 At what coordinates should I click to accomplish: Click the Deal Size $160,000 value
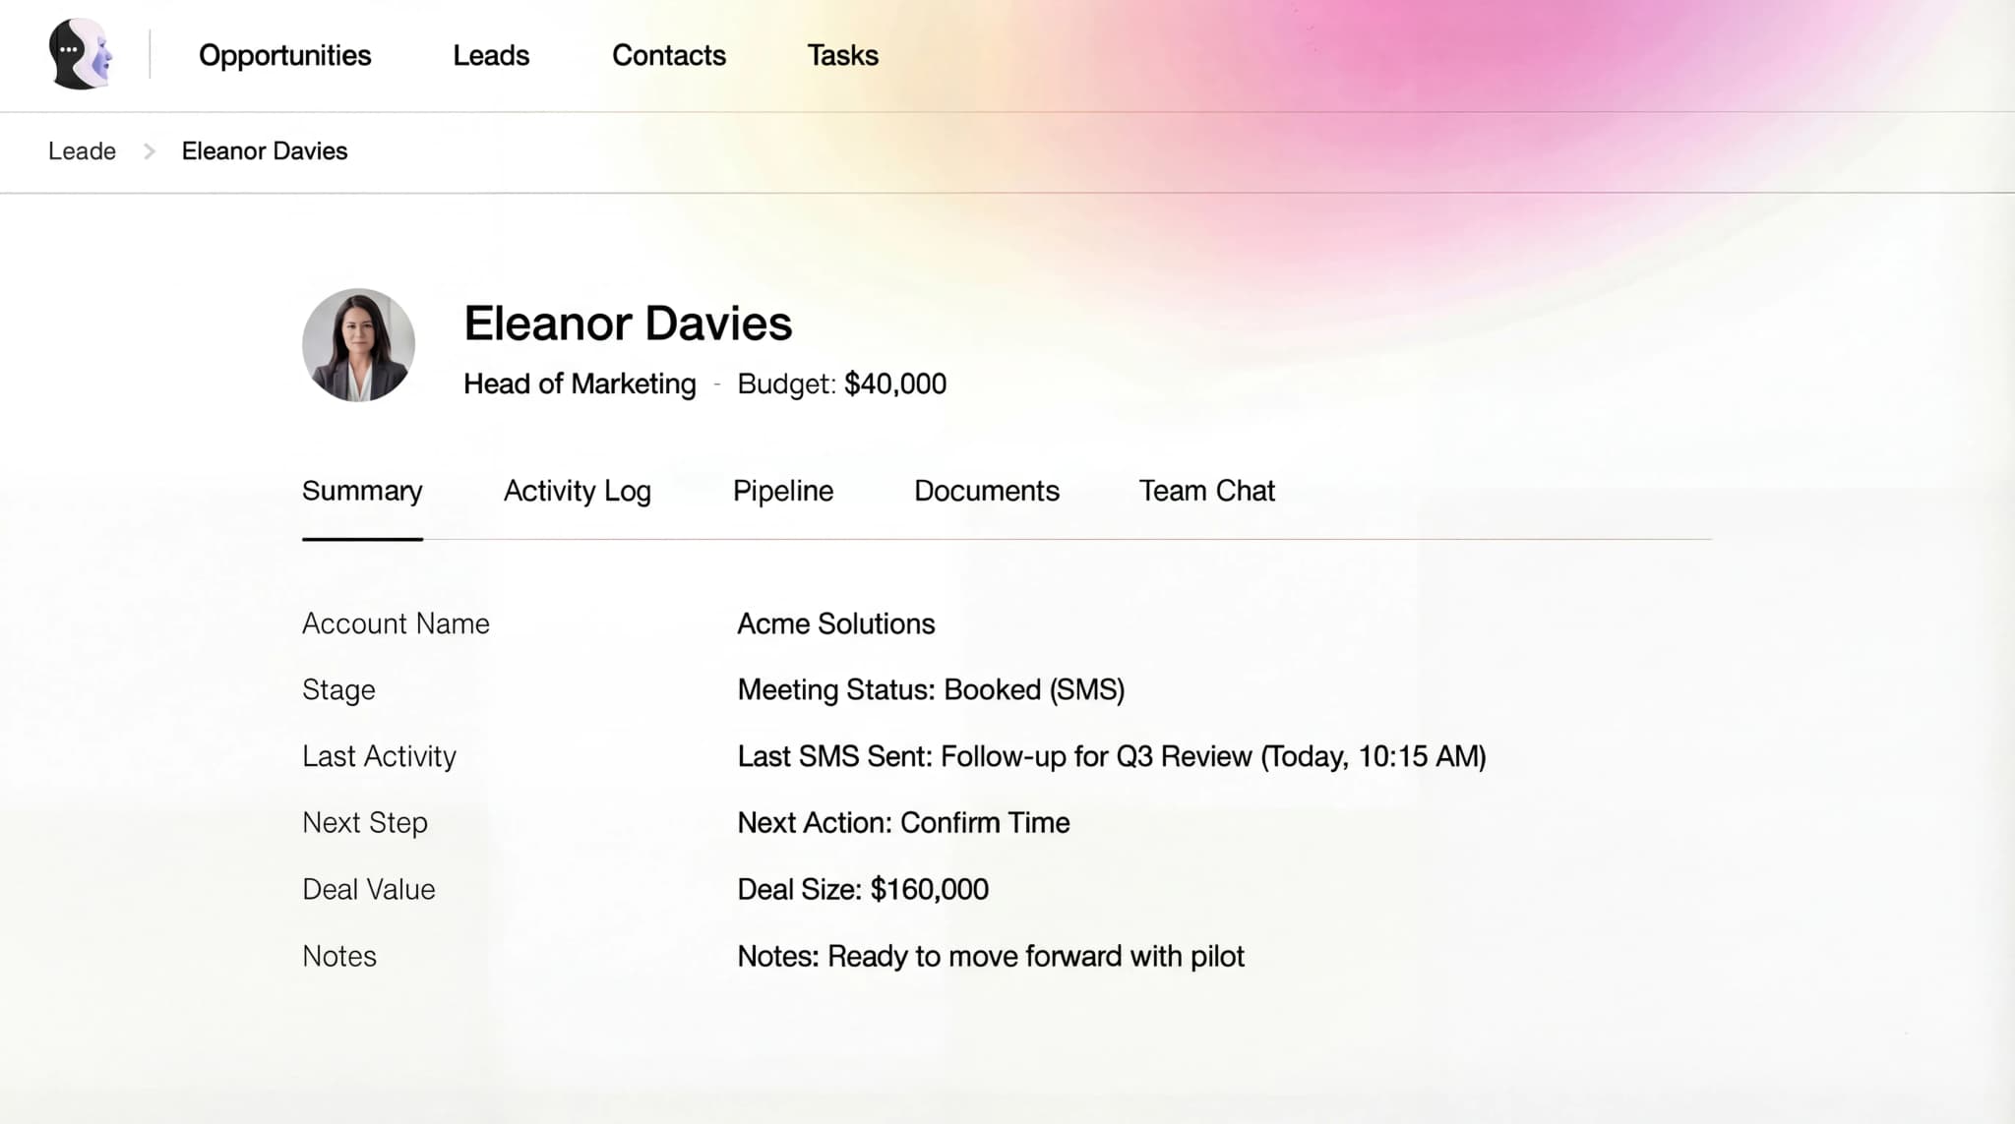point(863,890)
